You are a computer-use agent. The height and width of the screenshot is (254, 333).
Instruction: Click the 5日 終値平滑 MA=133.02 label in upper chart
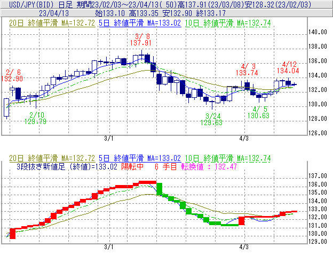coord(140,23)
